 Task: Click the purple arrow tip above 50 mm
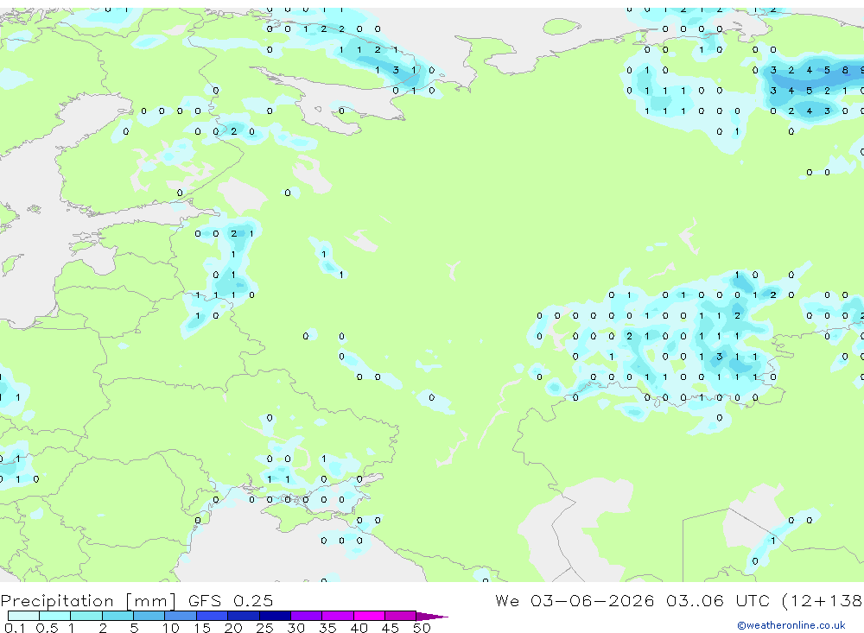click(431, 617)
